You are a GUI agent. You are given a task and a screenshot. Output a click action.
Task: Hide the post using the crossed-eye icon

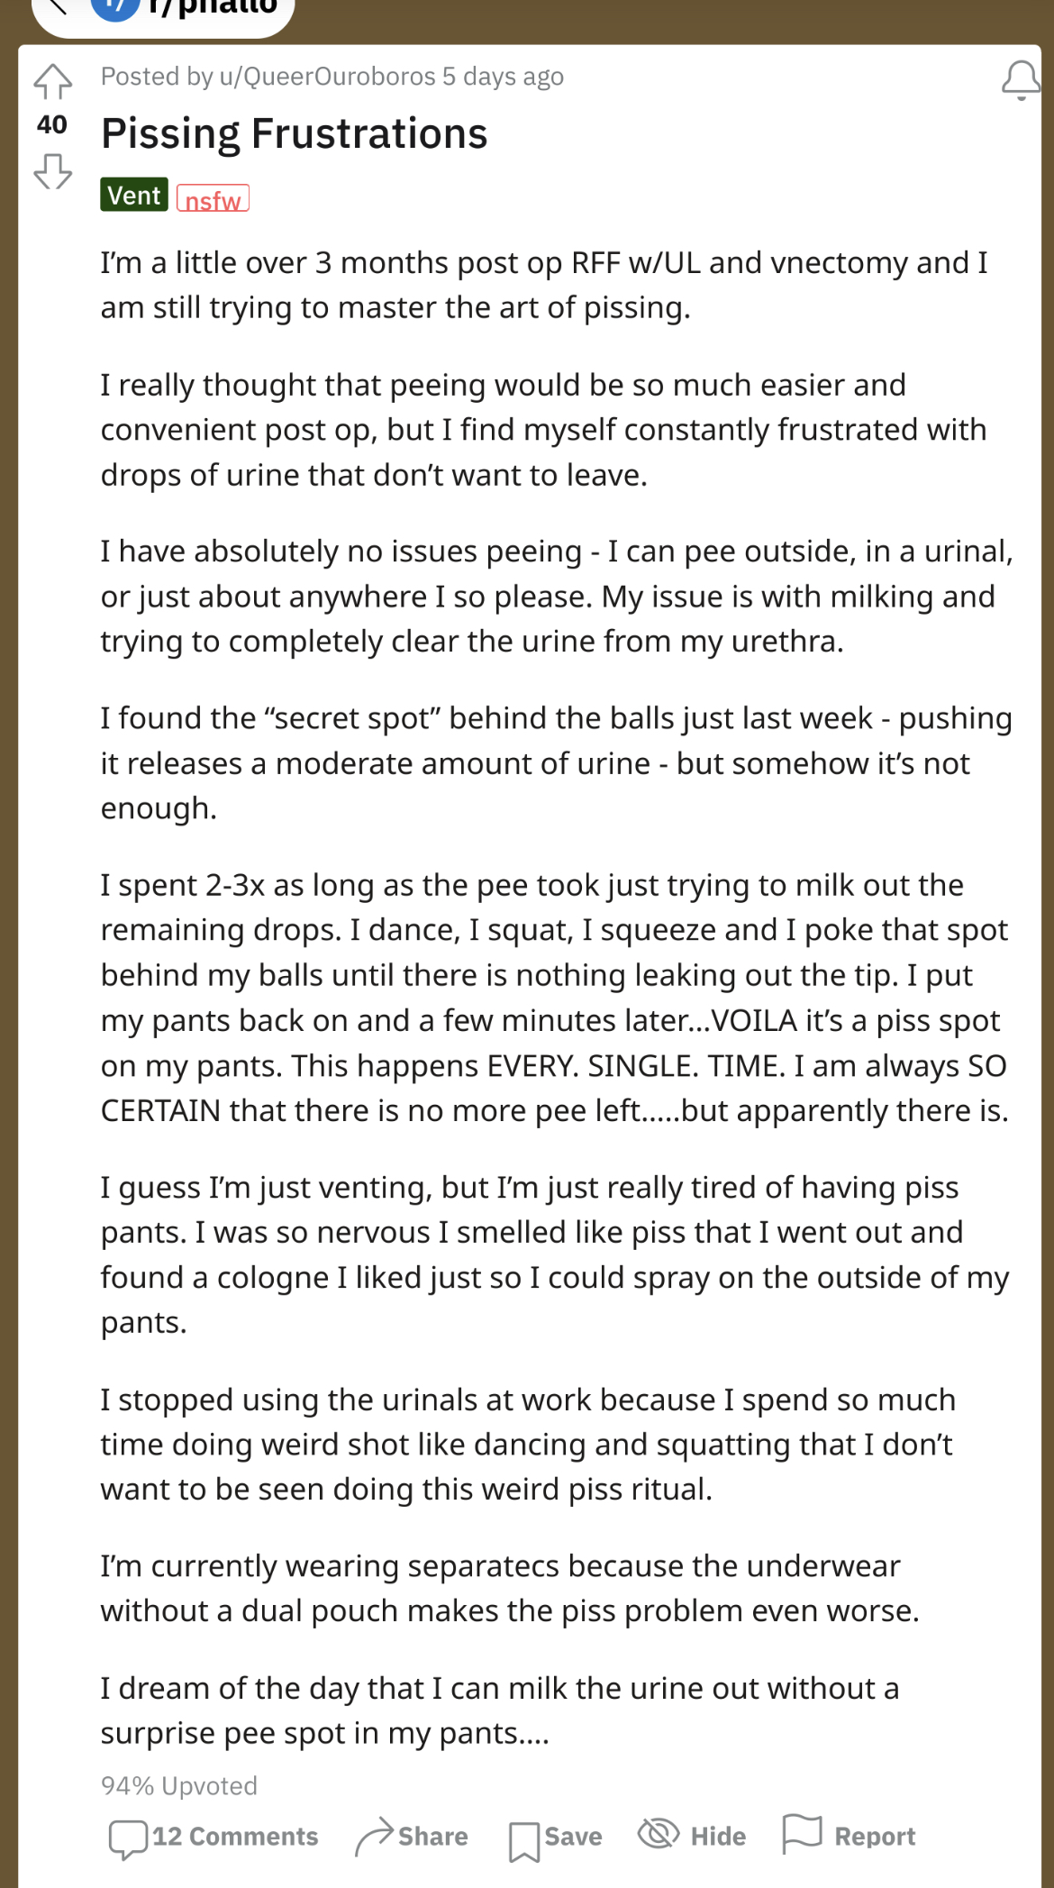point(659,1833)
